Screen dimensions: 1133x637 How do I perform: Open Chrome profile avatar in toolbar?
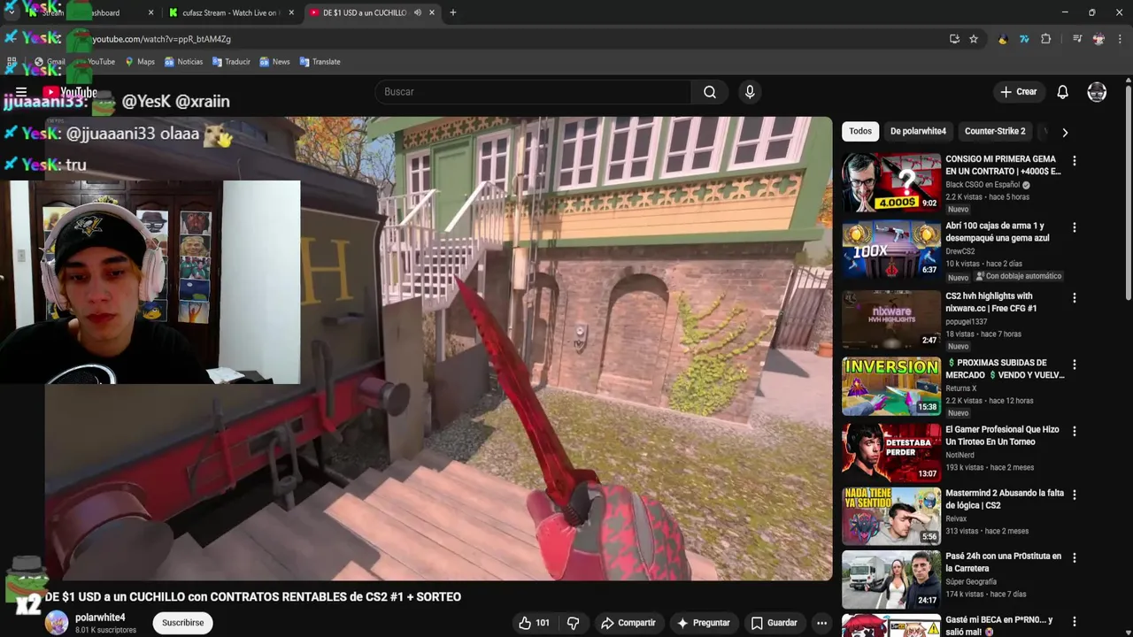click(1098, 39)
